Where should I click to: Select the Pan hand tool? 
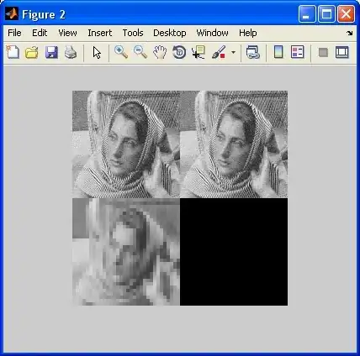160,52
